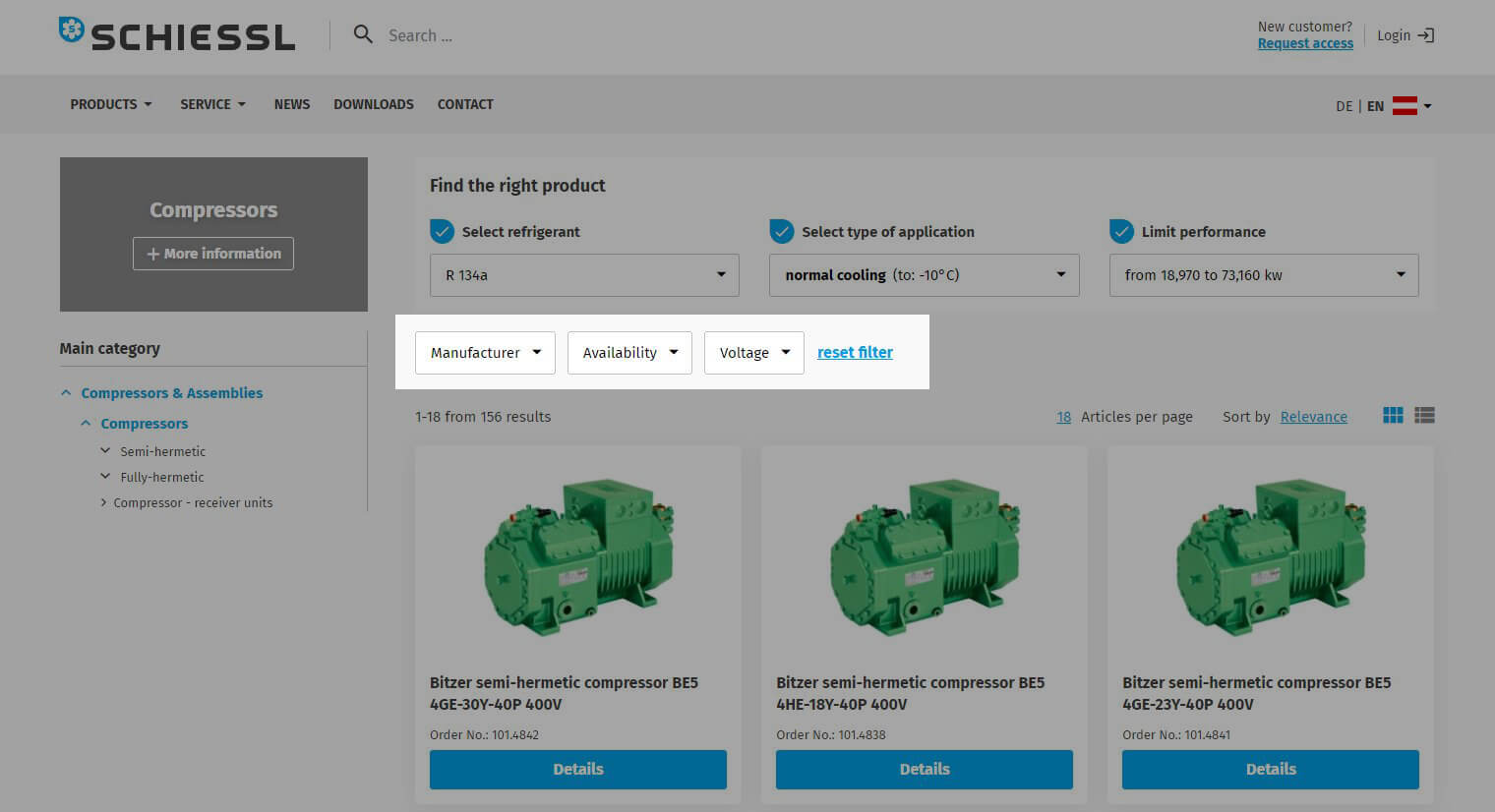Image resolution: width=1495 pixels, height=812 pixels.
Task: Open Details for order 101.4842
Action: click(x=577, y=769)
